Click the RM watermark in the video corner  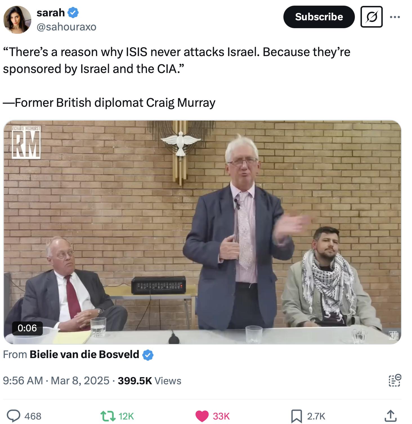(x=26, y=143)
